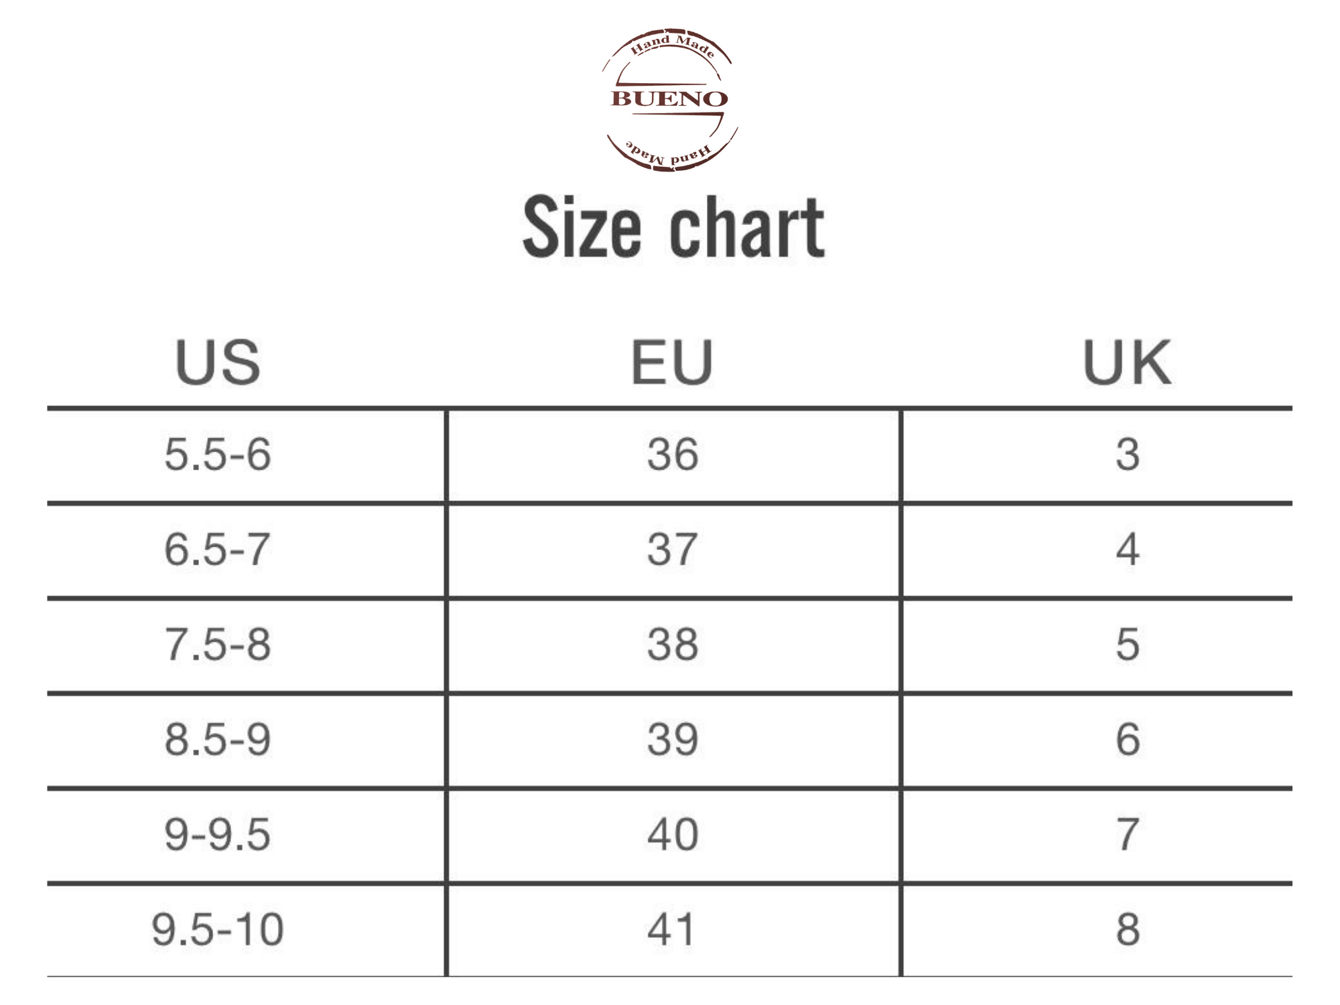Viewport: 1340px width, 1005px height.
Task: Click the US size 6.5-7 cell
Action: point(246,550)
